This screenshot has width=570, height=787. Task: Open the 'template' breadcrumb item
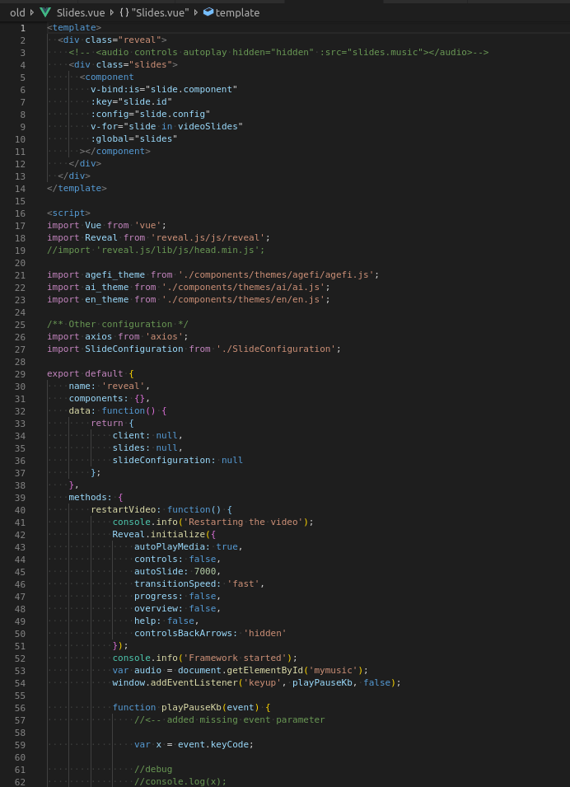237,12
